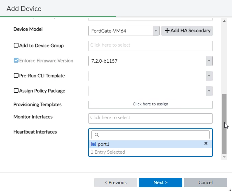Expand the firmware version 7.2.0-b1157 dropdown

coord(209,61)
